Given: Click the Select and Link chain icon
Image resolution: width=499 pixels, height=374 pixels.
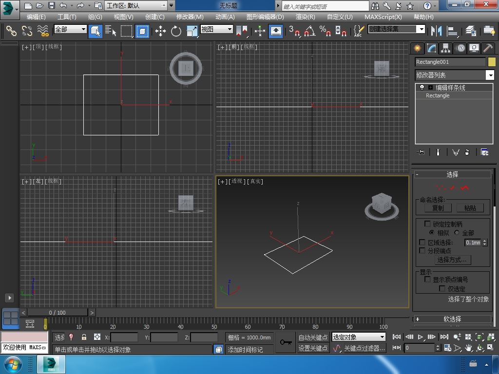Looking at the screenshot, I should (11, 31).
